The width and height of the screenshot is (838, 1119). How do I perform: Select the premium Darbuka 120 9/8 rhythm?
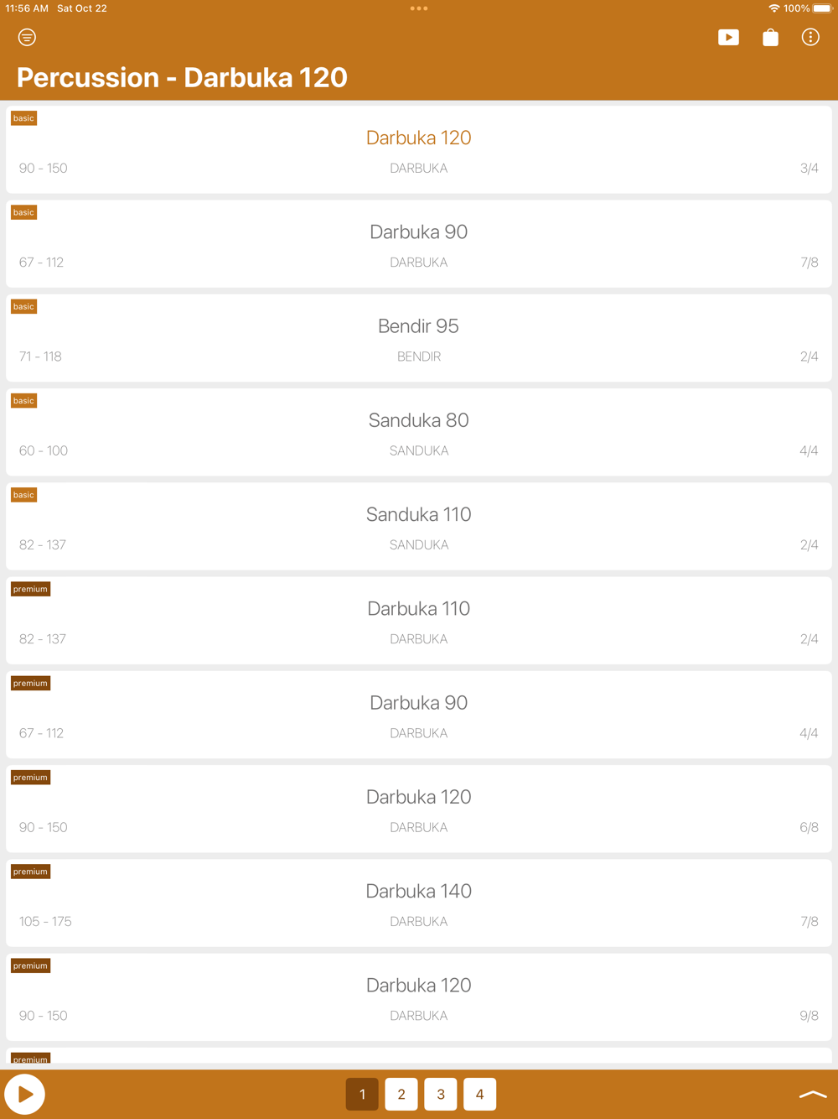point(419,997)
